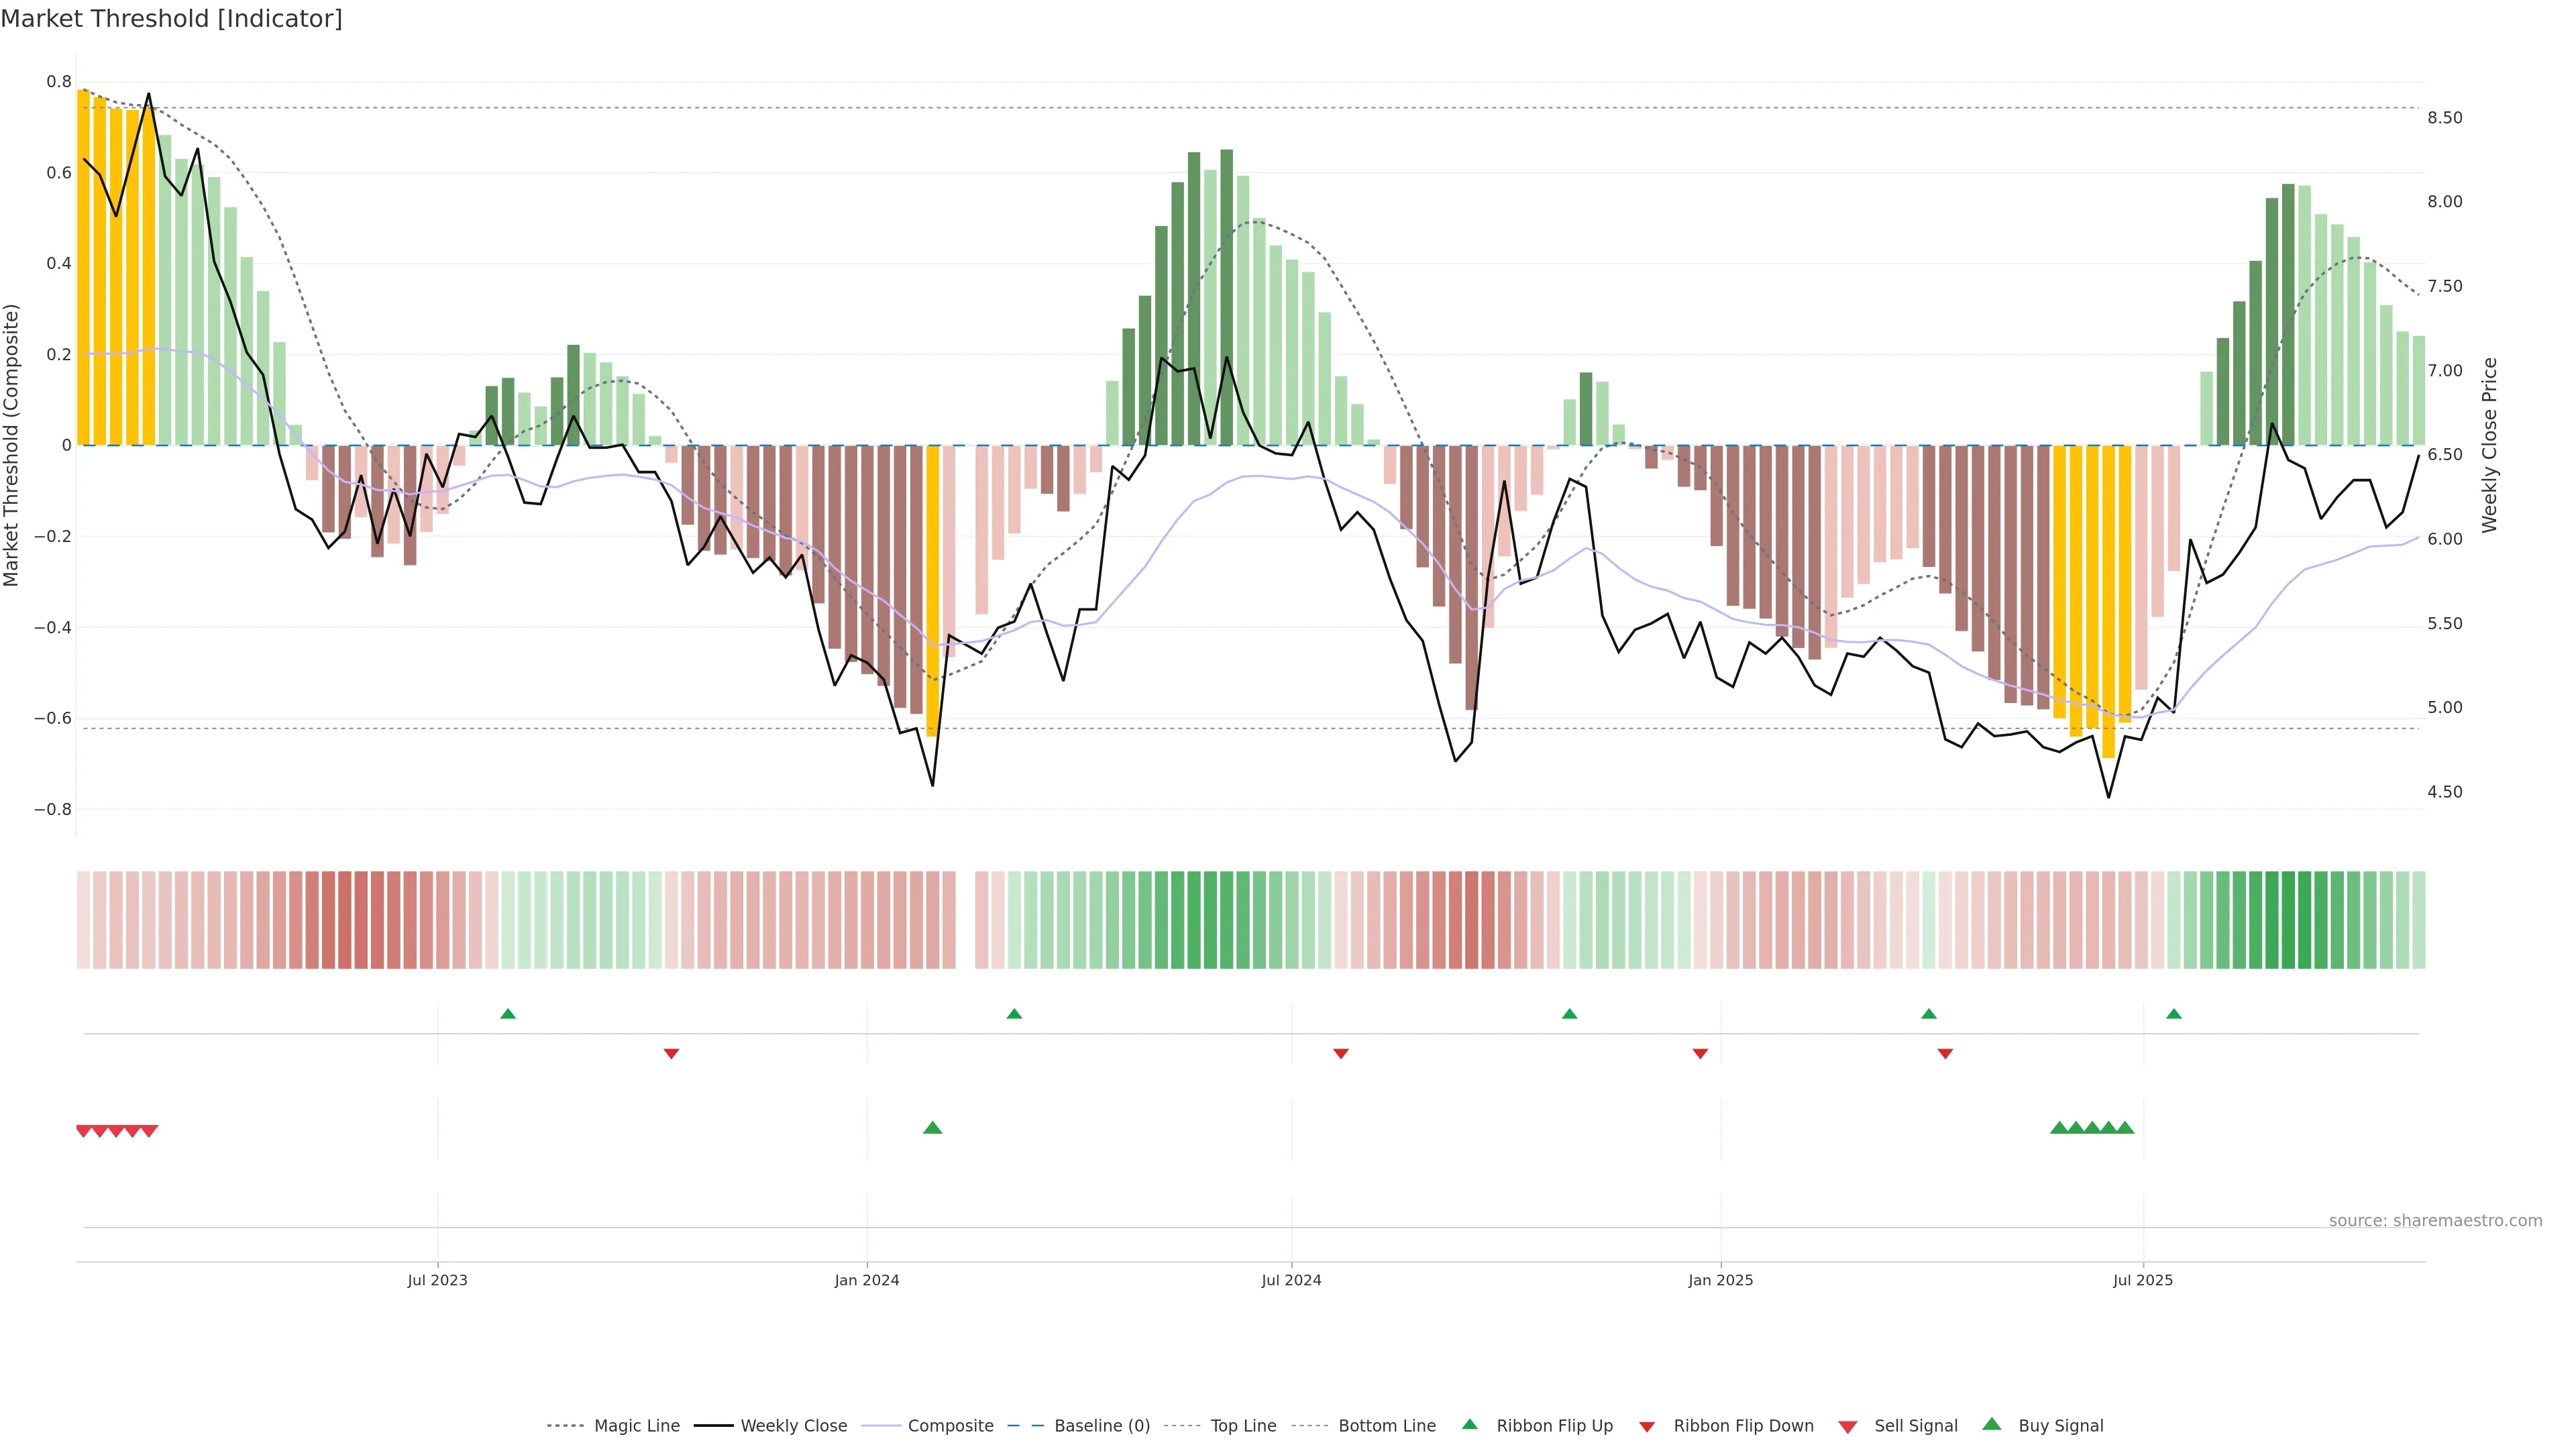The height and width of the screenshot is (1449, 2576).
Task: Click the Market Threshold [Indicator] chart title
Action: 171,19
